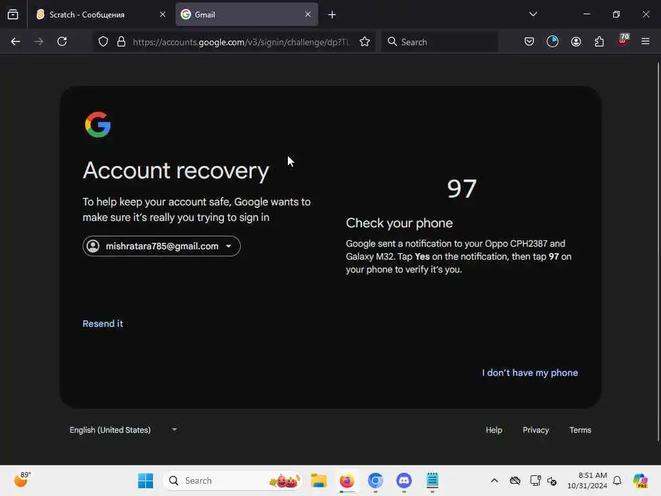
Task: Open Discord from the taskbar
Action: click(404, 480)
